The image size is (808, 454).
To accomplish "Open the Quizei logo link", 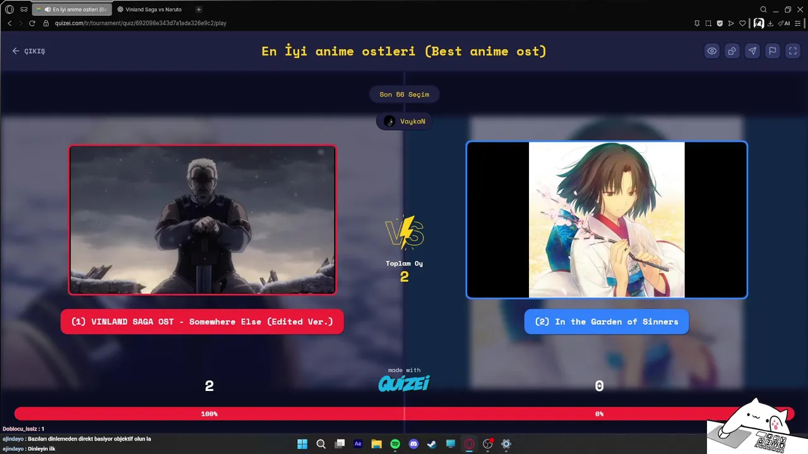I will [x=404, y=383].
